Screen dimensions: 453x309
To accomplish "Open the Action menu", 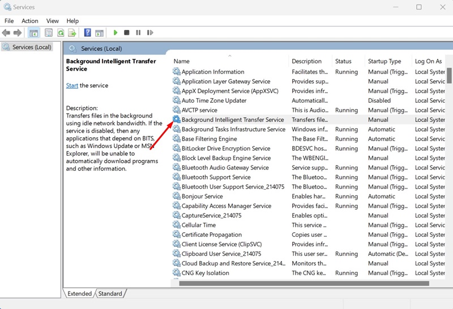I will coord(30,21).
